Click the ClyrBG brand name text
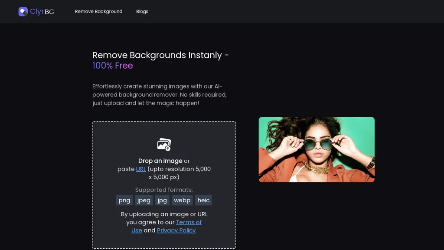Screen dimensions: 444x250 coord(42,12)
